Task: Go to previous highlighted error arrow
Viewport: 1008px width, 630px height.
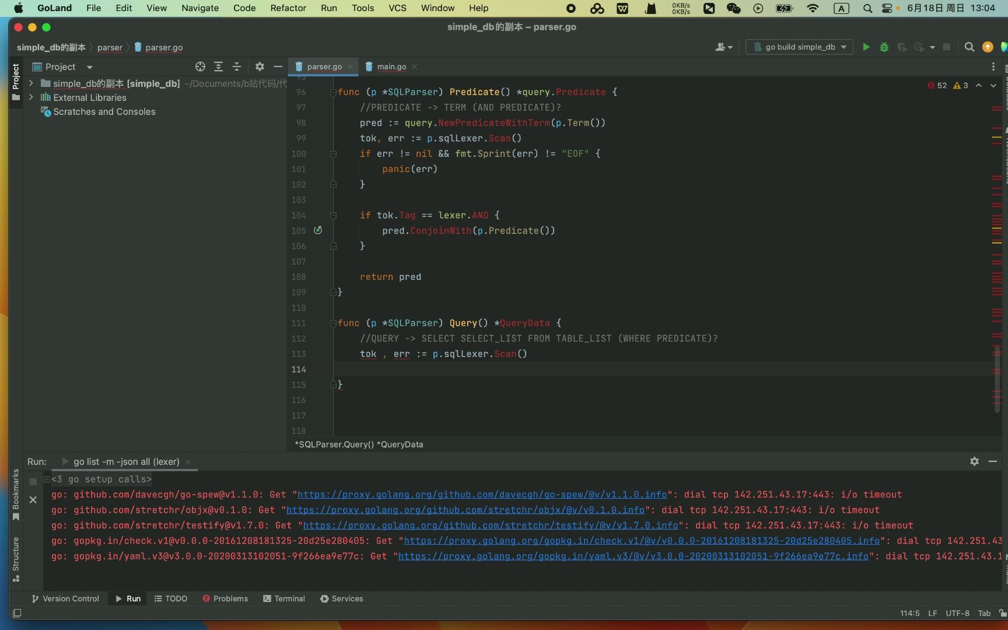Action: tap(979, 85)
